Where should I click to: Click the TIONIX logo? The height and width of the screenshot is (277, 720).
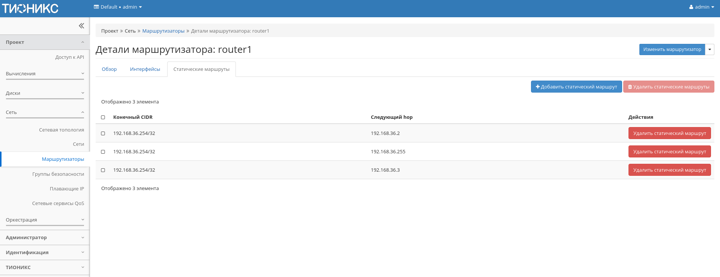[30, 8]
